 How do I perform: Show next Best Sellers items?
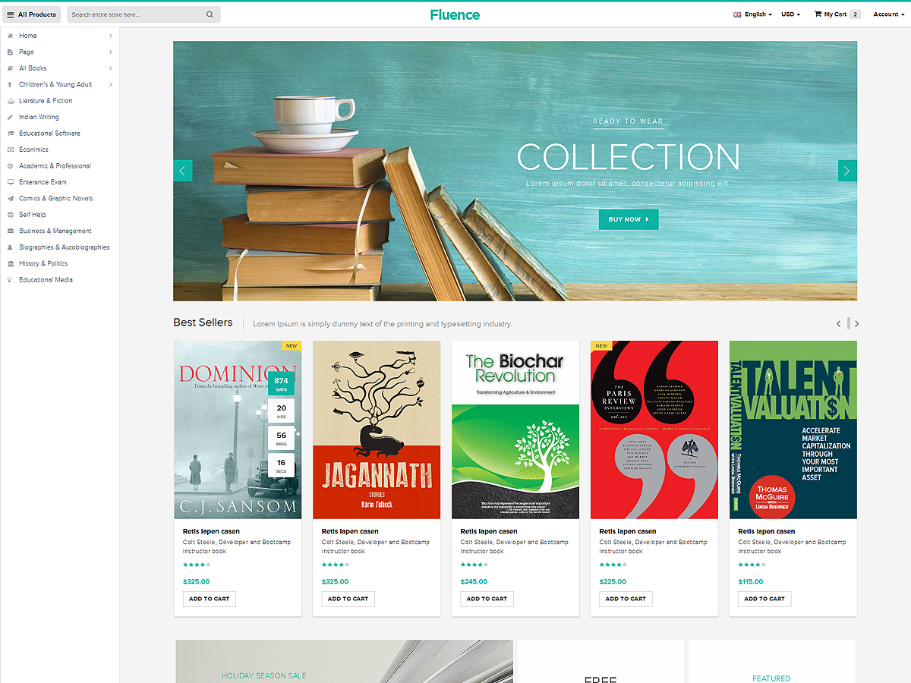(x=857, y=324)
